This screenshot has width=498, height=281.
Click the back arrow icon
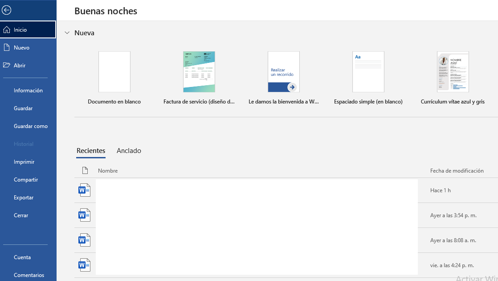pyautogui.click(x=6, y=10)
